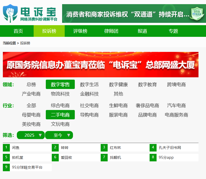206x179 pixels.
Task: Click 投诉榜 breadcrumb link
Action: 25,43
